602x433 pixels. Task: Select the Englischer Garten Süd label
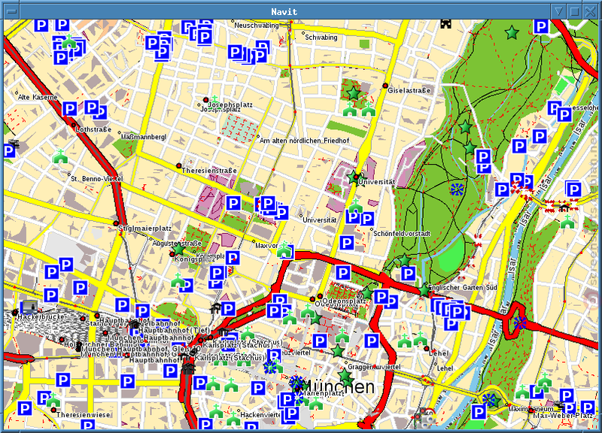pos(463,287)
